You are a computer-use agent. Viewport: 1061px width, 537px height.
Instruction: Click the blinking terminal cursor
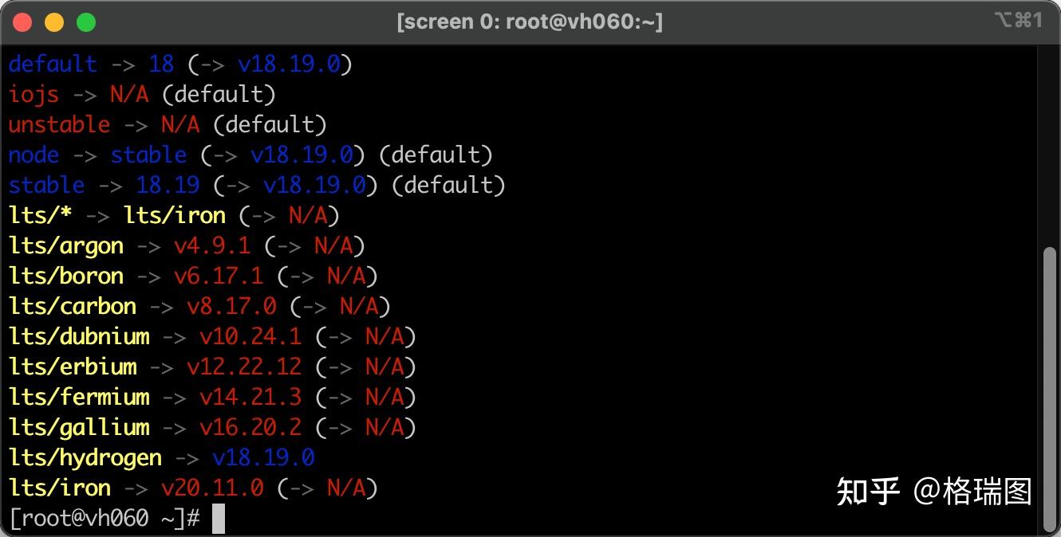(217, 518)
